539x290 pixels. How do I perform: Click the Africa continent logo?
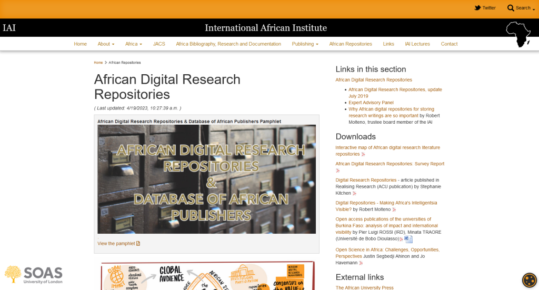pos(518,34)
